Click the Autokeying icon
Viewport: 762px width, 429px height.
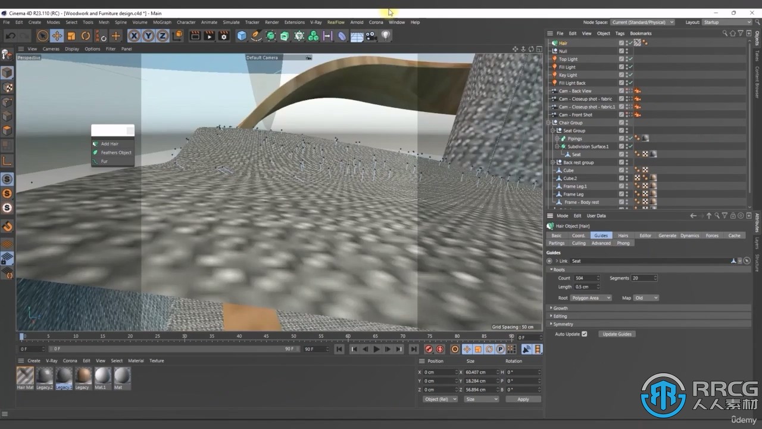tap(440, 349)
